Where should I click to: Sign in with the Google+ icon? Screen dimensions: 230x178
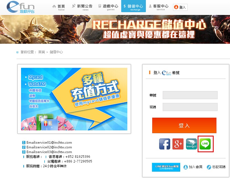(178, 144)
